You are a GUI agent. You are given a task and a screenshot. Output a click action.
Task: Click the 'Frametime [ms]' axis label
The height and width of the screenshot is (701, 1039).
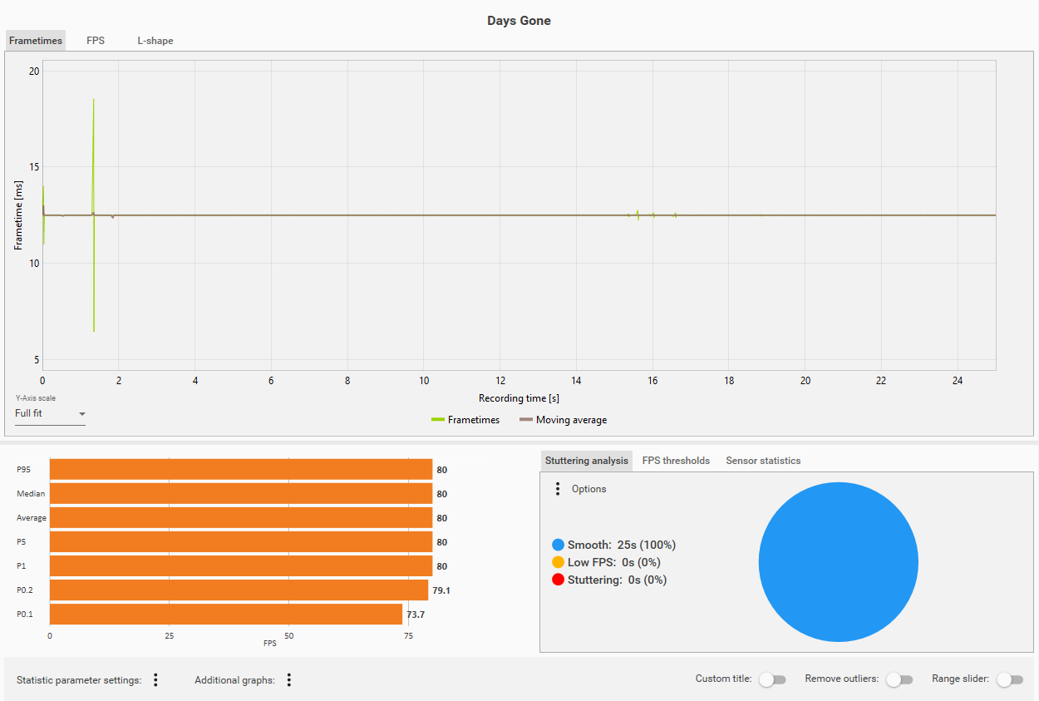18,216
